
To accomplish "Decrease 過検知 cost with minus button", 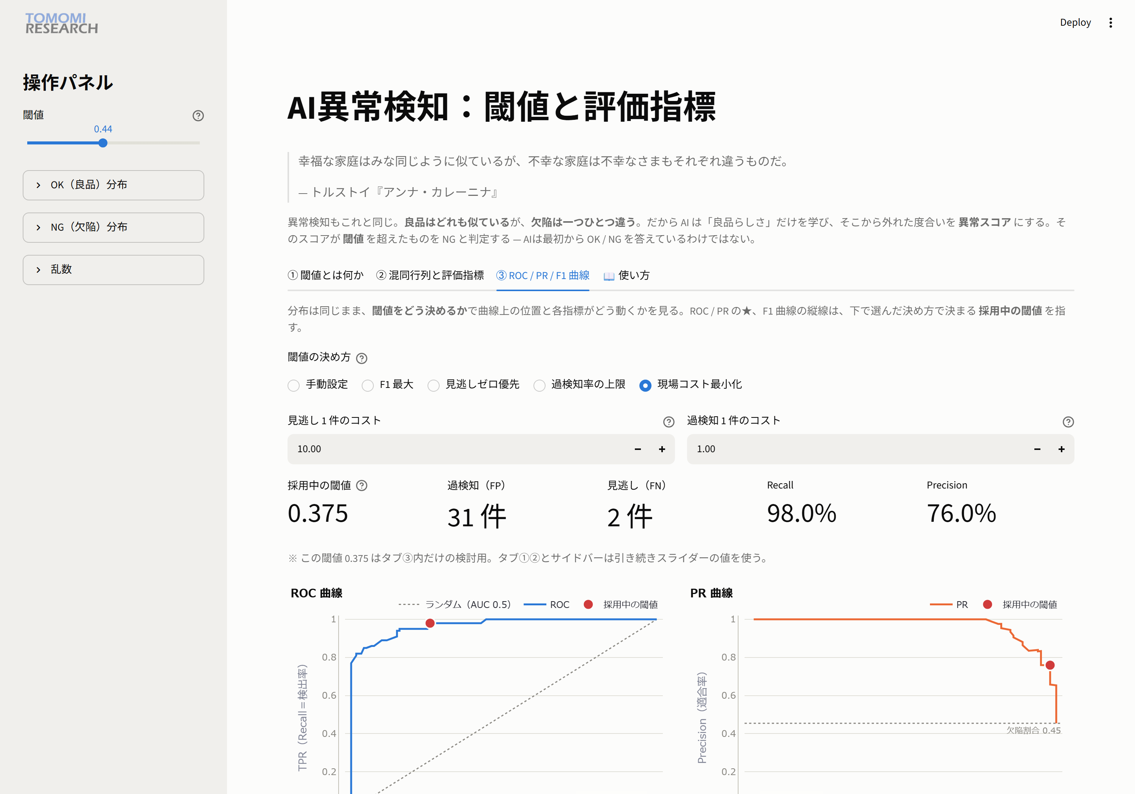I will click(1037, 449).
